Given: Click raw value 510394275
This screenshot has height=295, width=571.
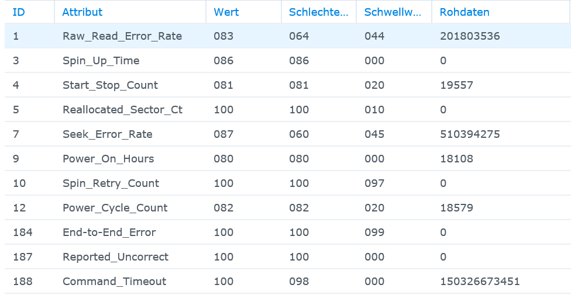Looking at the screenshot, I should [470, 134].
